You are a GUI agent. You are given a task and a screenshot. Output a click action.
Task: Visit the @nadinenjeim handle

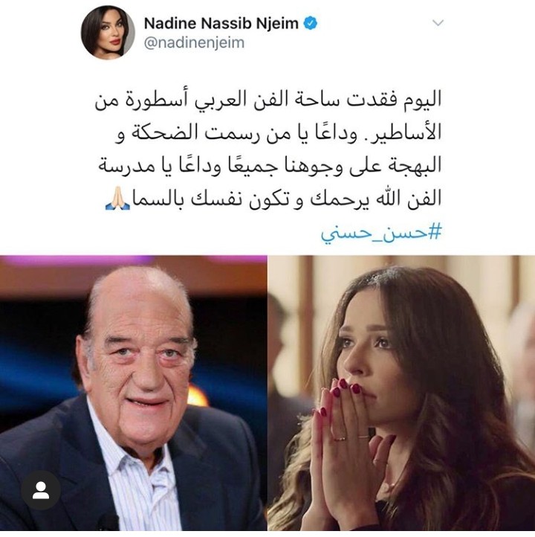[x=194, y=43]
